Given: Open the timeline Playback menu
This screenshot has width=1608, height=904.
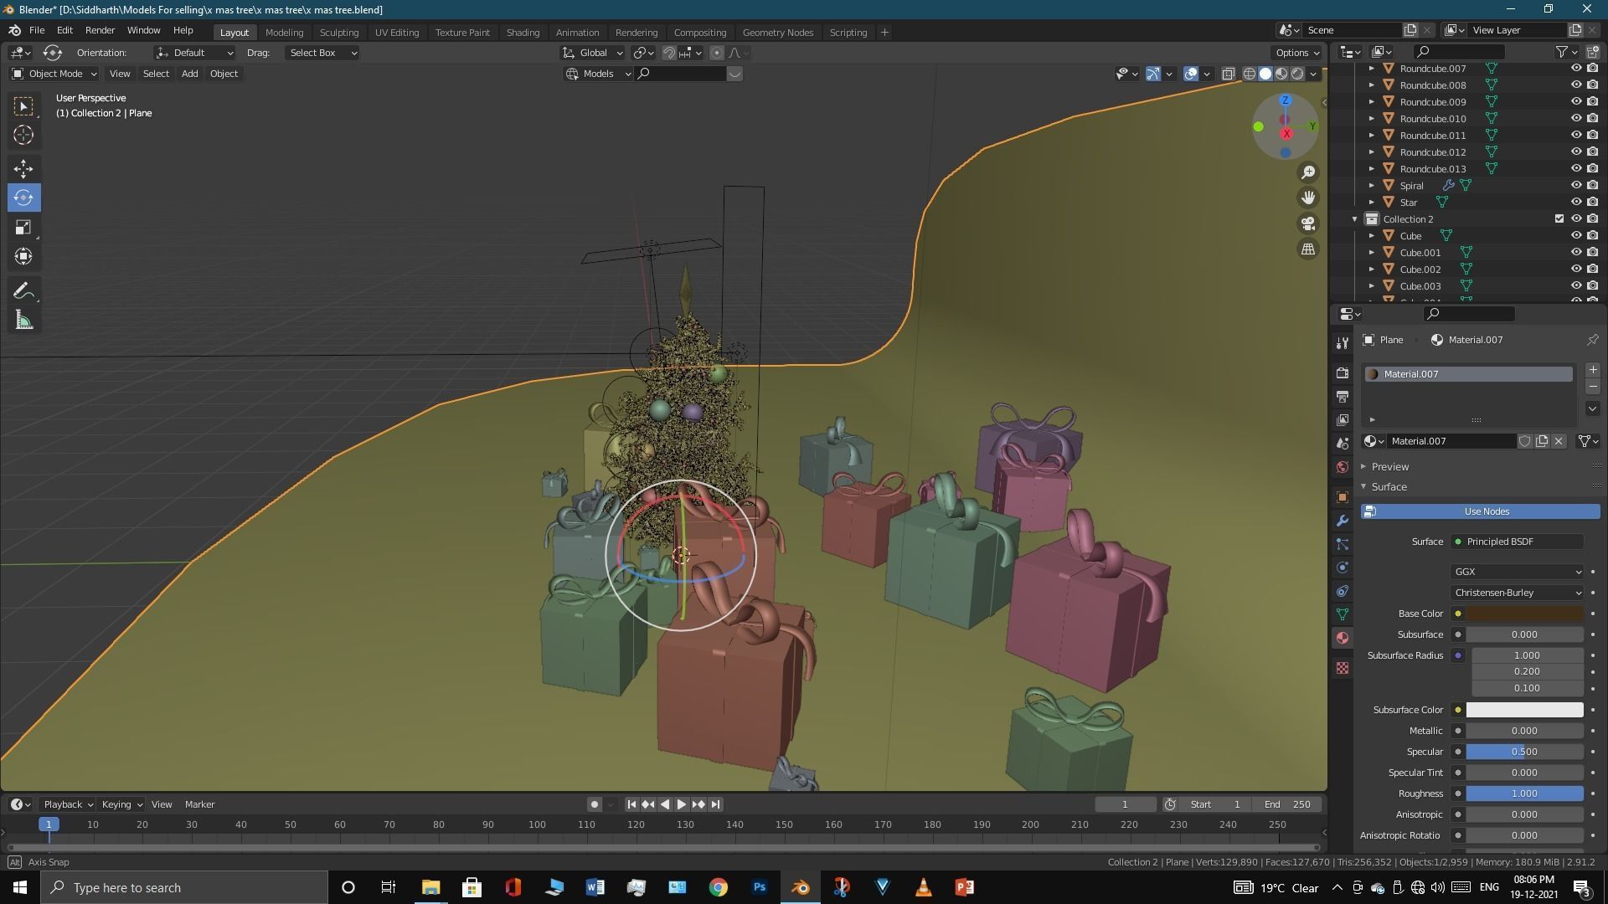Looking at the screenshot, I should click(67, 804).
